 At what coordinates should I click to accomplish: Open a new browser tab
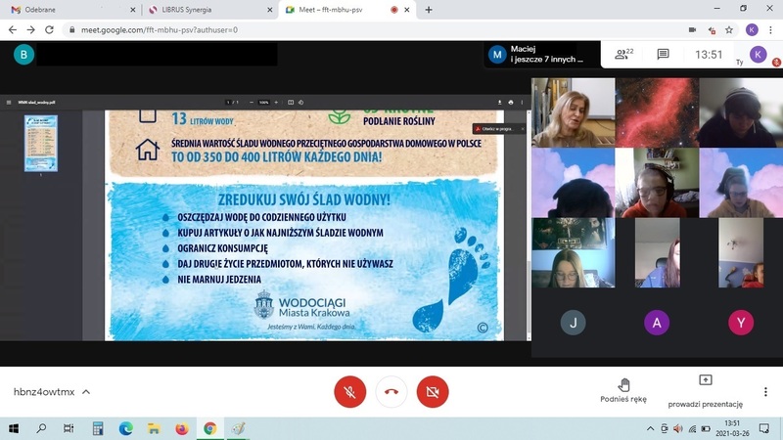tap(429, 10)
